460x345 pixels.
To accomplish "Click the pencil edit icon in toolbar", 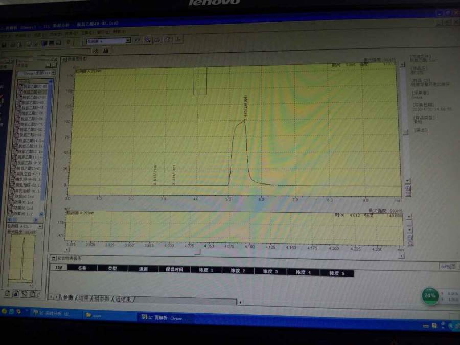I will tap(168, 39).
